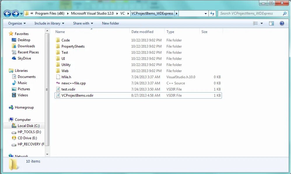Image resolution: width=291 pixels, height=174 pixels.
Task: Open the Pictures library
Action: click(x=24, y=89)
